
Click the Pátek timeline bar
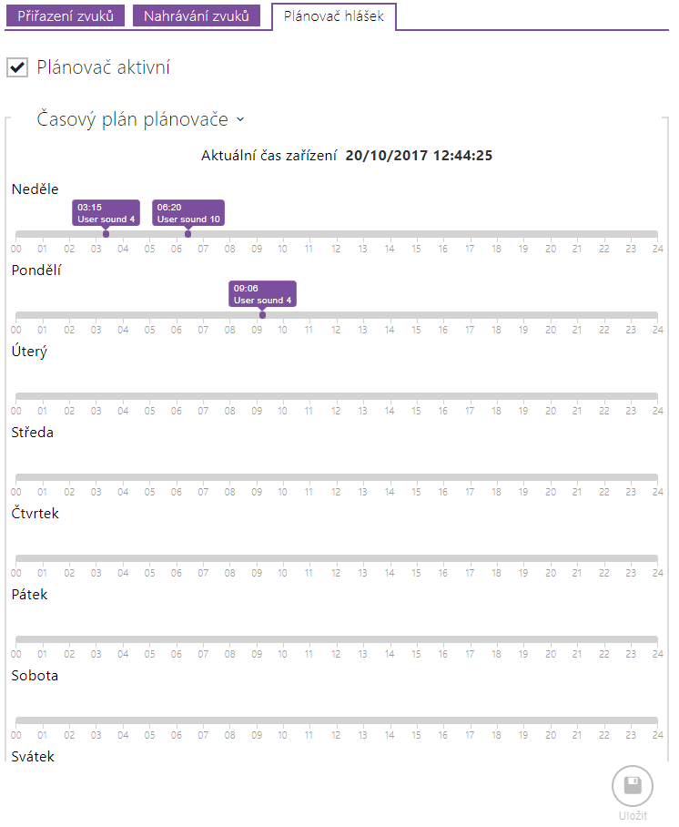tap(337, 639)
